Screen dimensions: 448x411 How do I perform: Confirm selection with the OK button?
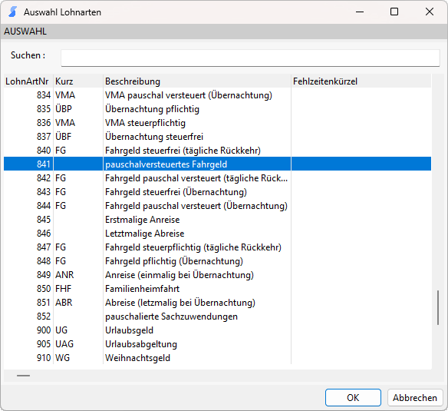click(x=353, y=397)
